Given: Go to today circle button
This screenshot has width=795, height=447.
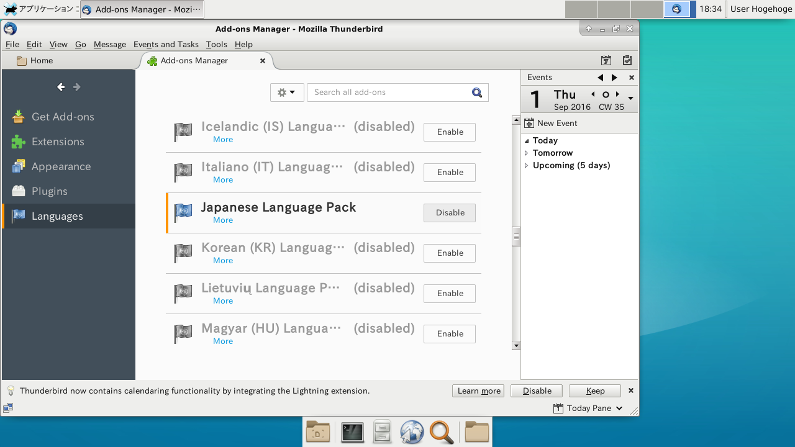Looking at the screenshot, I should 606,94.
